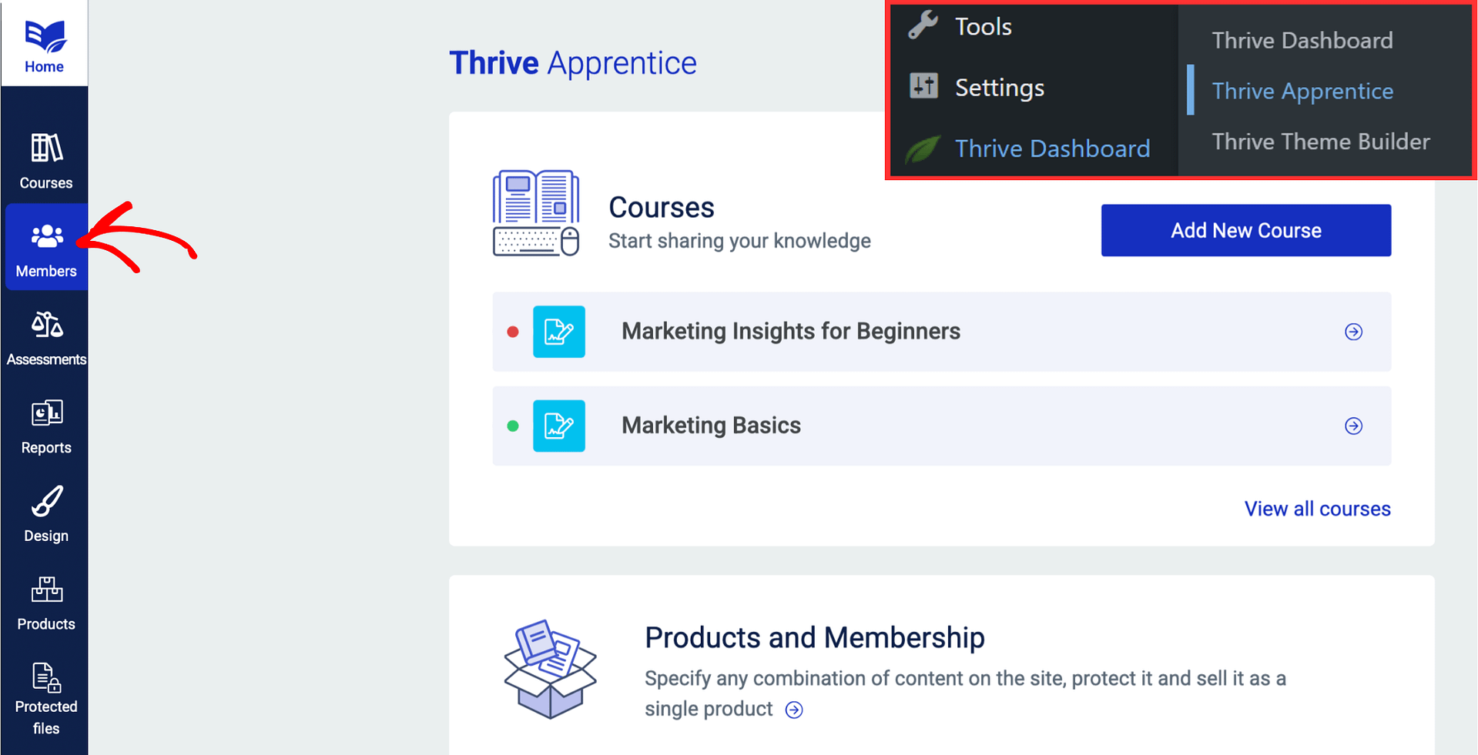The height and width of the screenshot is (755, 1478).
Task: Toggle the red status dot for Marketing Insights
Action: coord(514,332)
